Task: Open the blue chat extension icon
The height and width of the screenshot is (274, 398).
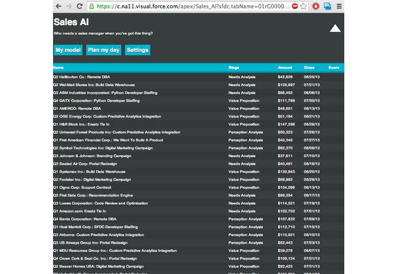Action: tap(327, 6)
